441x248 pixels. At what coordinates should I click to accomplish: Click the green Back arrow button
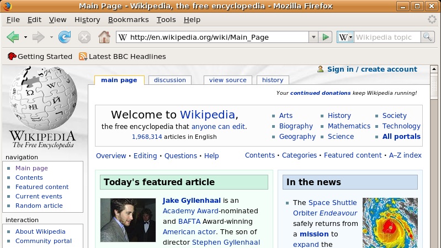pyautogui.click(x=13, y=37)
